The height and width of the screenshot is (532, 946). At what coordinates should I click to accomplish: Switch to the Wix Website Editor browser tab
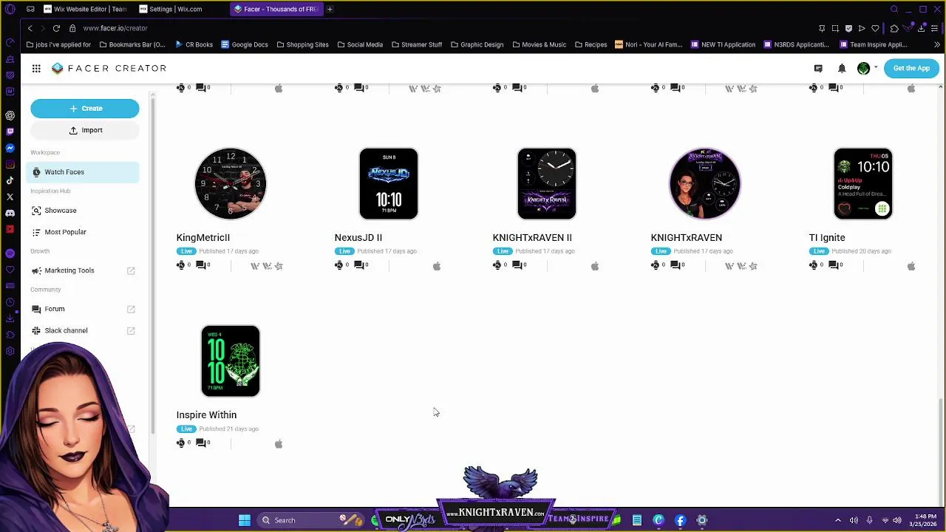[84, 9]
